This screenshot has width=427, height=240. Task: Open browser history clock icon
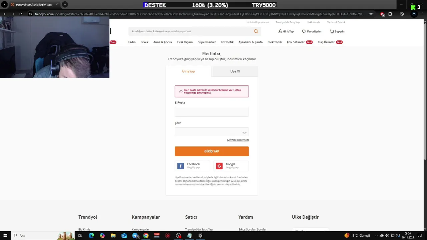point(402,14)
